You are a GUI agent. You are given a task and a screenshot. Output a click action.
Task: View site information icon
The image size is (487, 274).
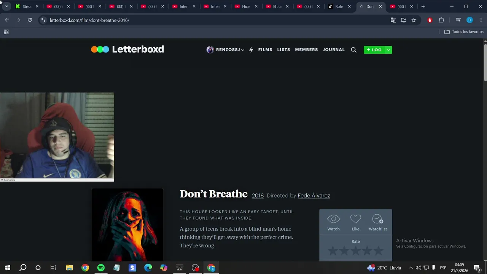(43, 20)
